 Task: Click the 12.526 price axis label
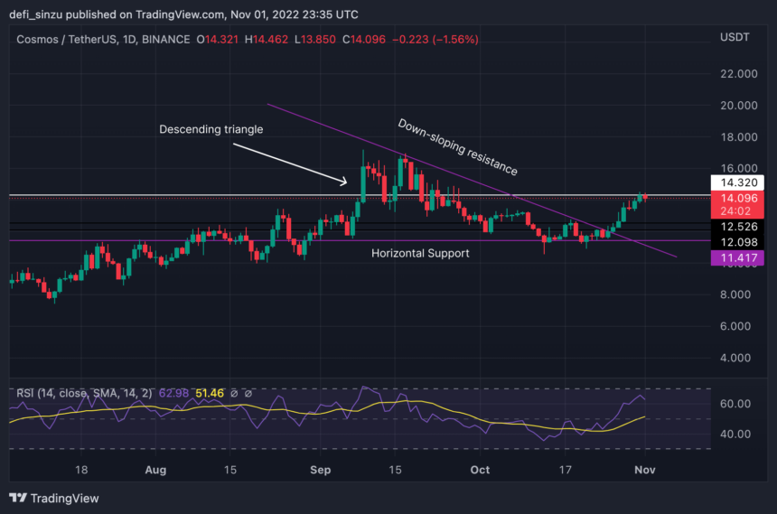735,226
